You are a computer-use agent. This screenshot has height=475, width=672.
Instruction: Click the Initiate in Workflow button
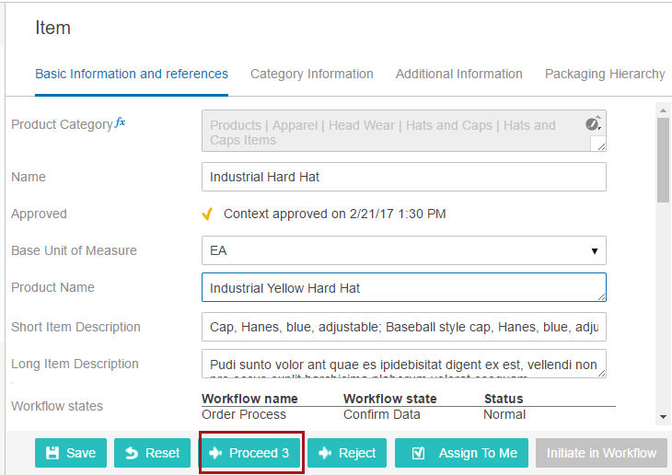click(x=601, y=453)
